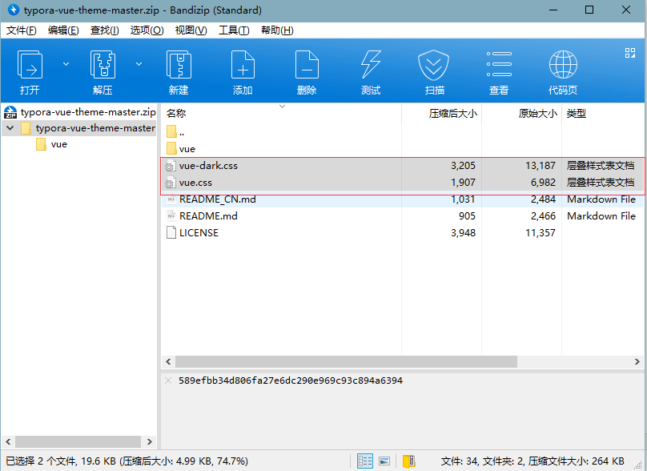The height and width of the screenshot is (471, 647).
Task: Click the archive comment hash text
Action: pyautogui.click(x=291, y=380)
